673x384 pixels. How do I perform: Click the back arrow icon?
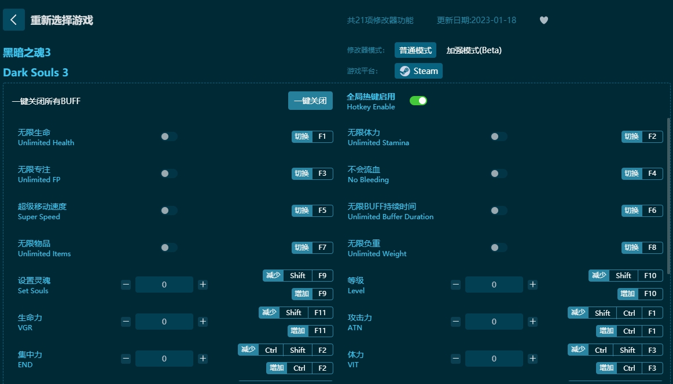(x=14, y=20)
